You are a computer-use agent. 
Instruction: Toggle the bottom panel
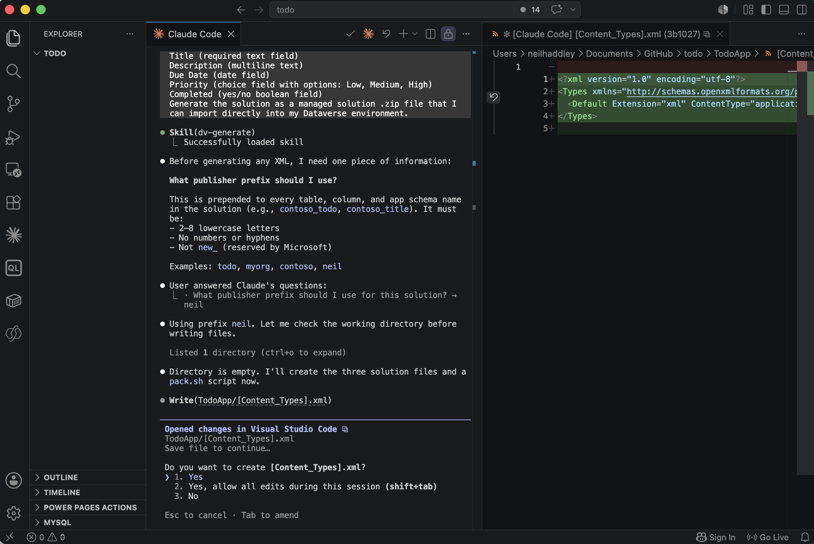point(784,9)
